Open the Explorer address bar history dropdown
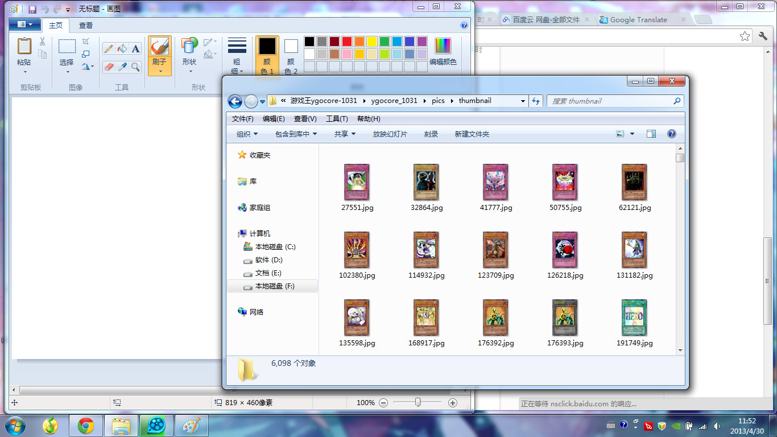The width and height of the screenshot is (777, 437). coord(523,101)
